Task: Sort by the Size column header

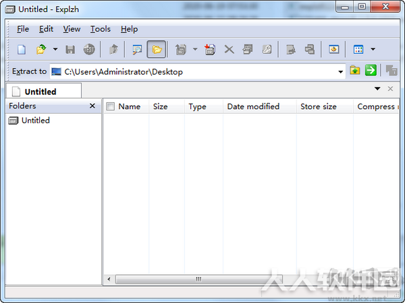Action: click(166, 106)
